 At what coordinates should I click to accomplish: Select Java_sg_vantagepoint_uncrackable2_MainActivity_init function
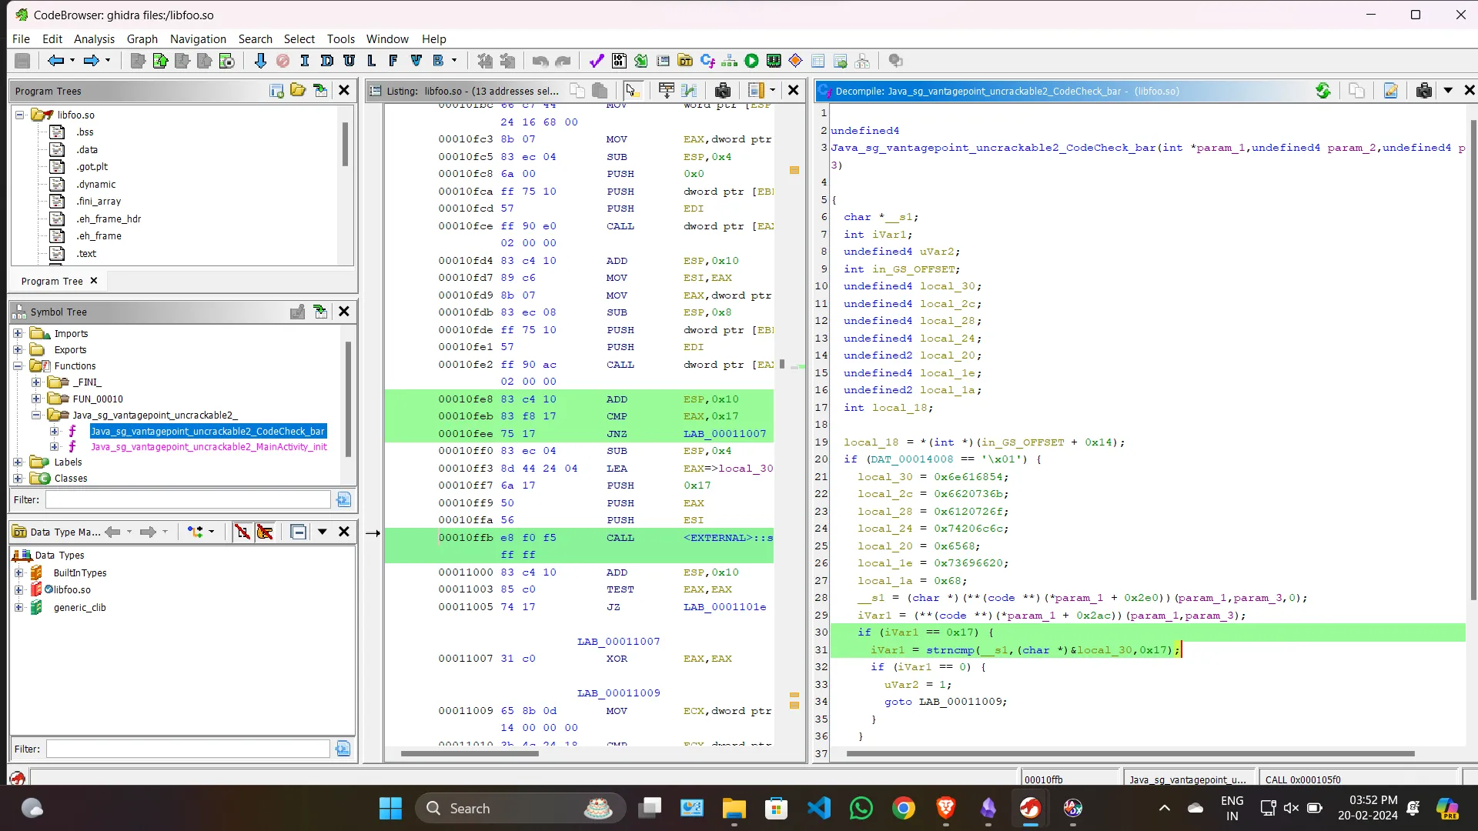(x=209, y=447)
